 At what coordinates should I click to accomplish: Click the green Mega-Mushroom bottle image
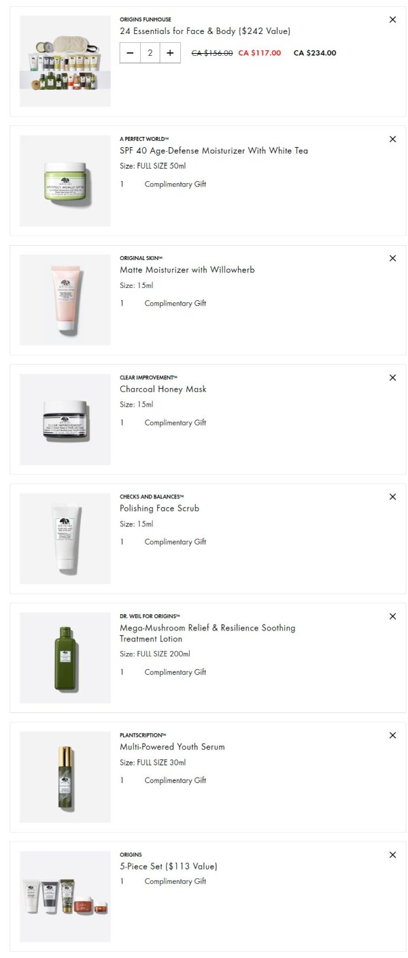tap(65, 658)
